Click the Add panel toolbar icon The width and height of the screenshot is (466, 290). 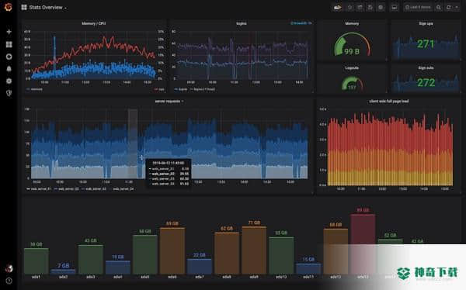click(337, 7)
